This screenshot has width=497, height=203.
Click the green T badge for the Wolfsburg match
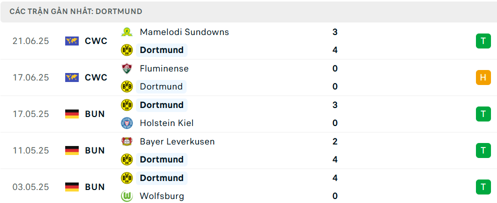[483, 187]
